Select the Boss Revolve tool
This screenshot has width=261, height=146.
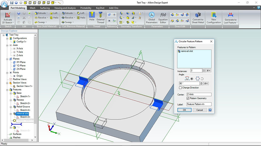(x=40, y=18)
